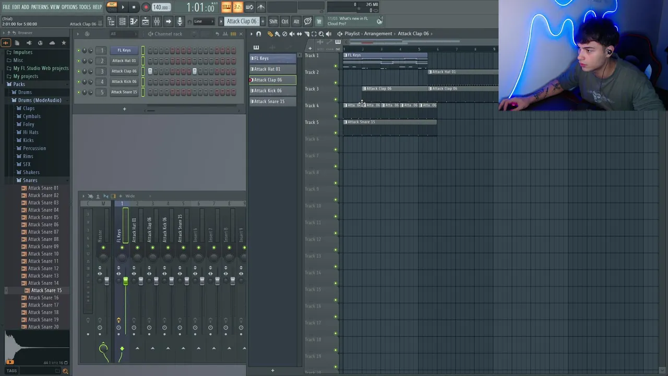This screenshot has width=668, height=376.
Task: Open the TOOLS menu
Action: (85, 7)
